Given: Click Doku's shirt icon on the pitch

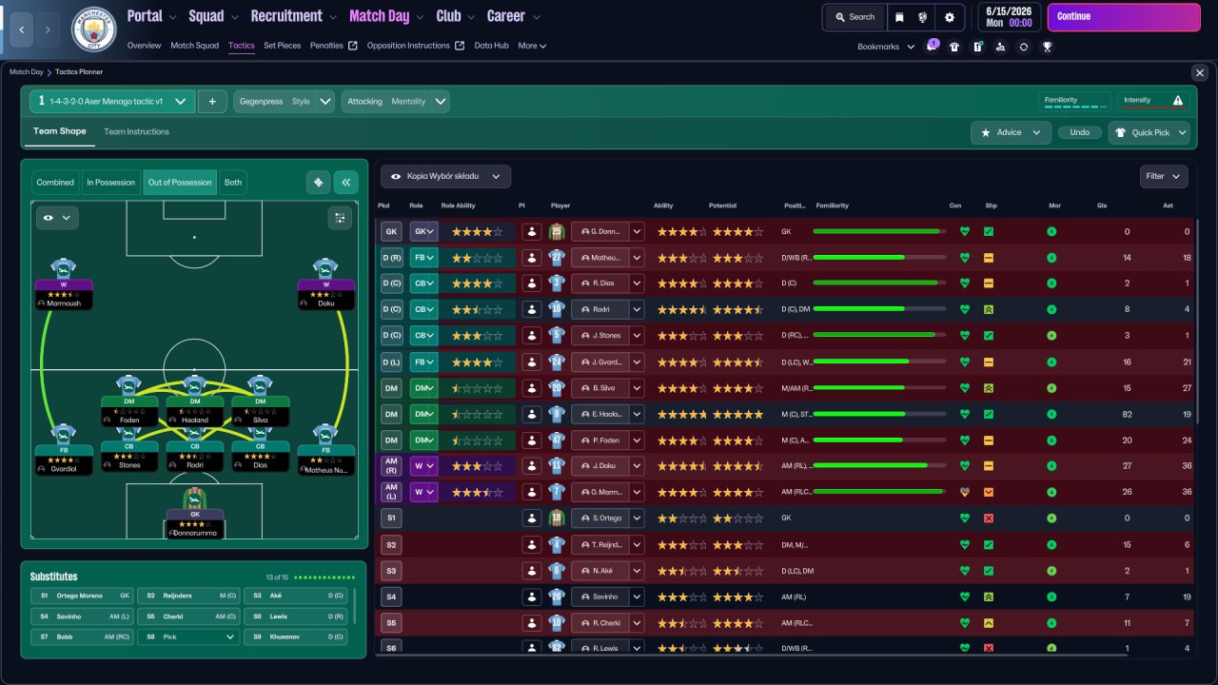Looking at the screenshot, I should [326, 270].
